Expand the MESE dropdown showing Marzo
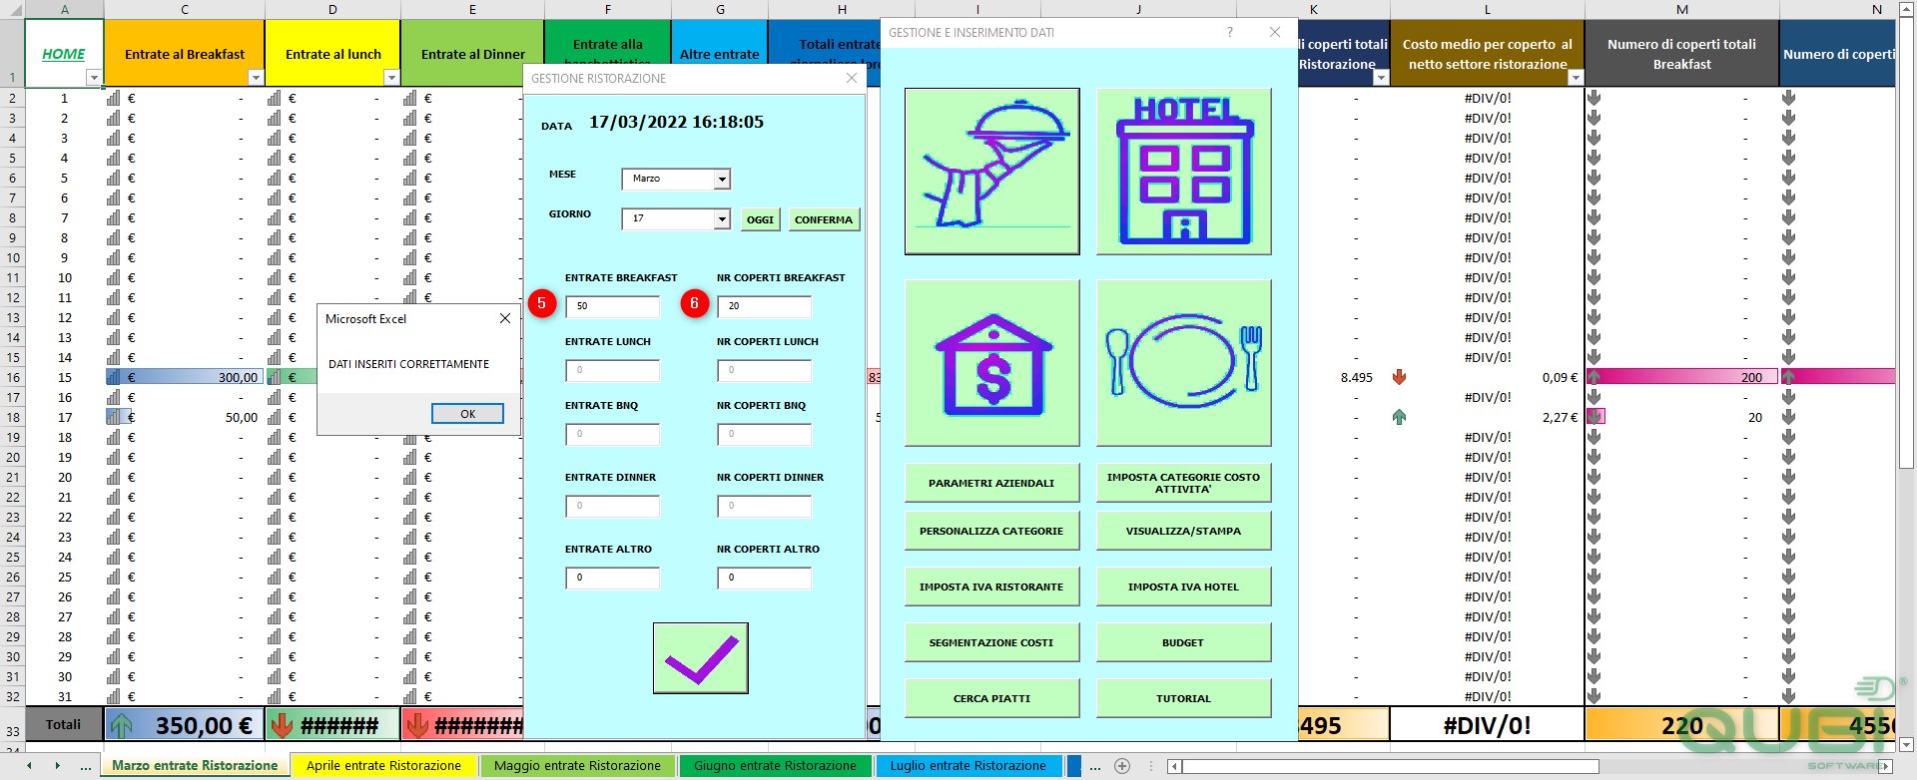Screen dimensions: 1917x780 click(722, 180)
